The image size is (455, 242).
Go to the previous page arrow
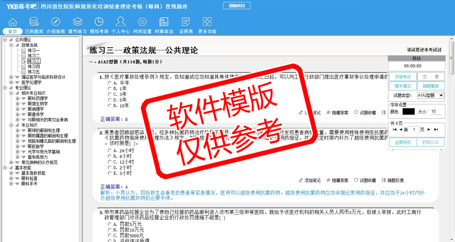pos(401,130)
